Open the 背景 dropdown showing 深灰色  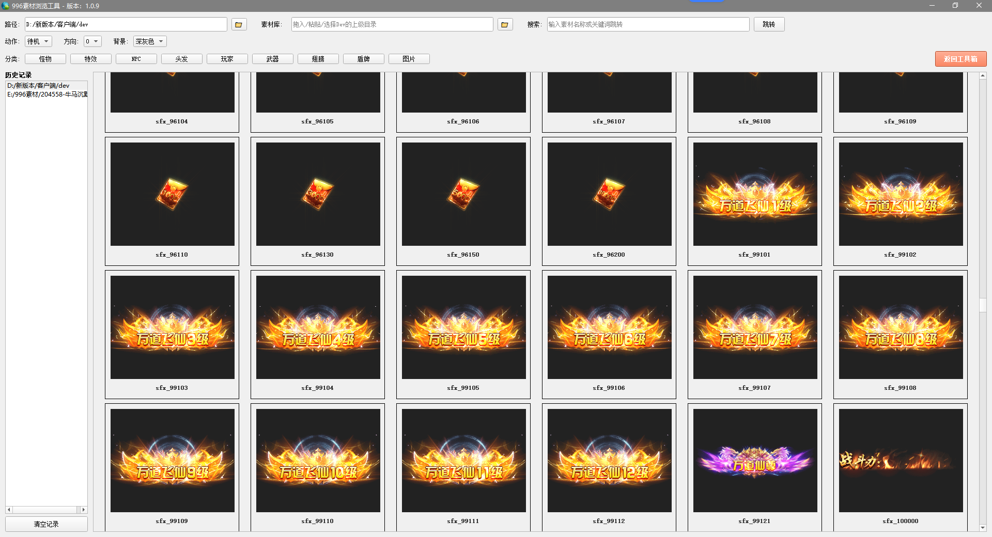150,41
